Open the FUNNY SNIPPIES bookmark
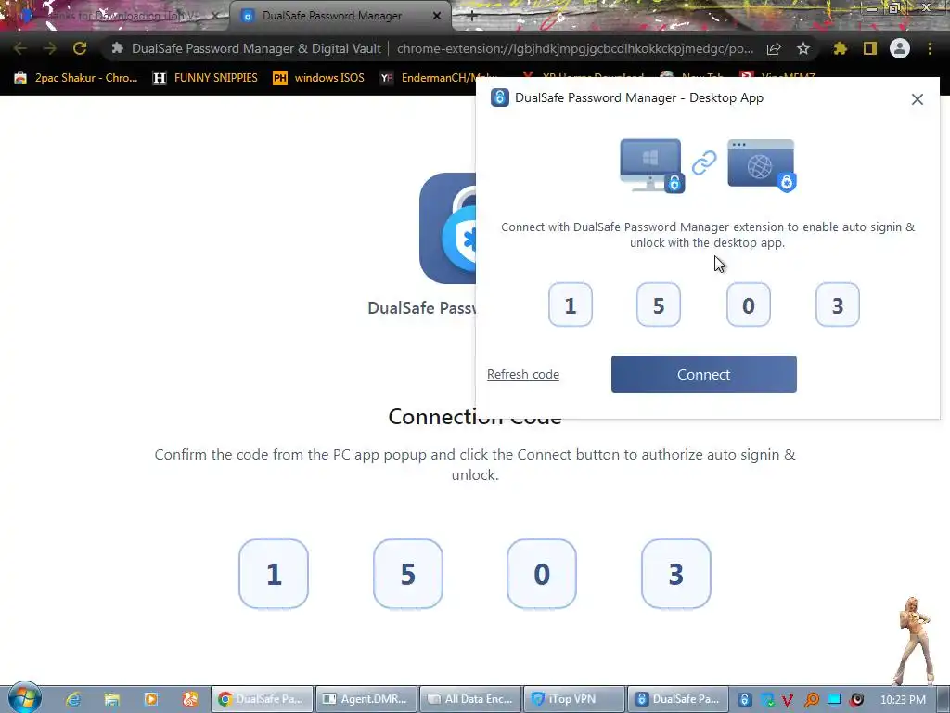The height and width of the screenshot is (713, 950). pyautogui.click(x=205, y=78)
